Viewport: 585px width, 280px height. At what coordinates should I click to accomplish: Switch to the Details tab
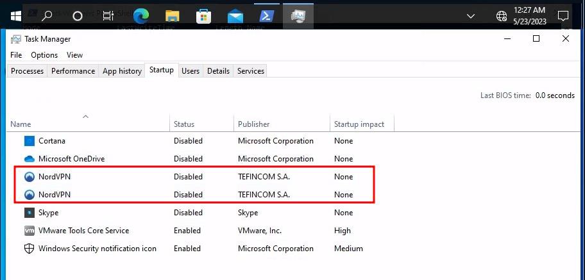point(218,71)
